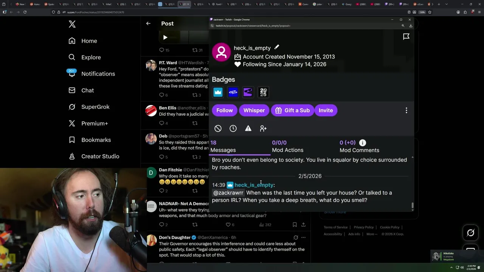The image size is (484, 272).
Task: Click the heck_is_empty profile avatar
Action: click(x=221, y=52)
